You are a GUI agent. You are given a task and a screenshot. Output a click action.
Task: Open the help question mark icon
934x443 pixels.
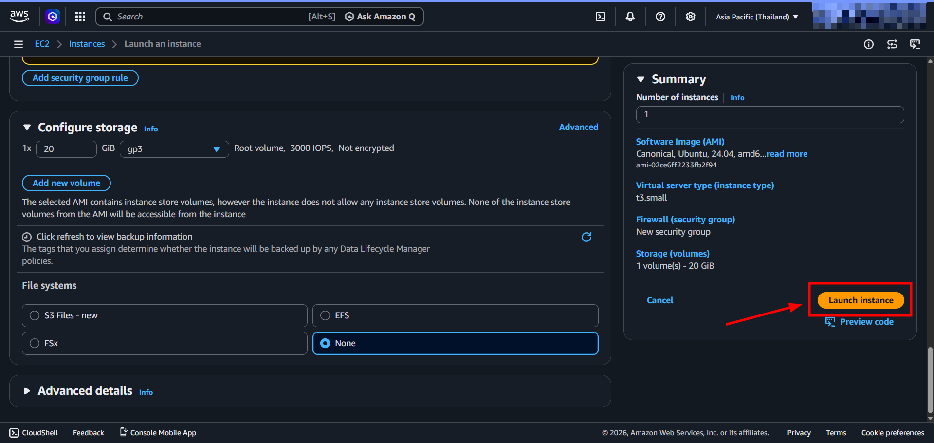pos(660,17)
